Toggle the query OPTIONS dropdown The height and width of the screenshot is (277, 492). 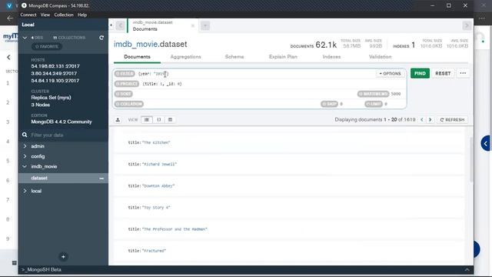pyautogui.click(x=390, y=74)
